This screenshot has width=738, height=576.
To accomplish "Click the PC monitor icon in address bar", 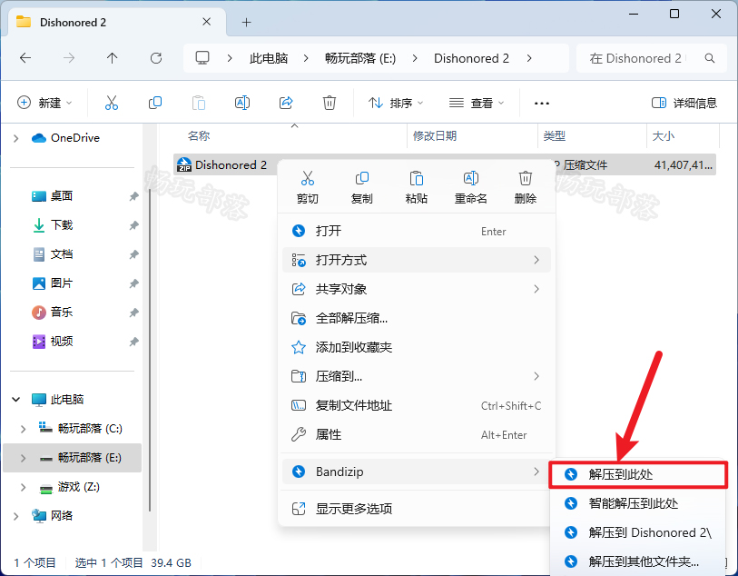I will (x=202, y=58).
